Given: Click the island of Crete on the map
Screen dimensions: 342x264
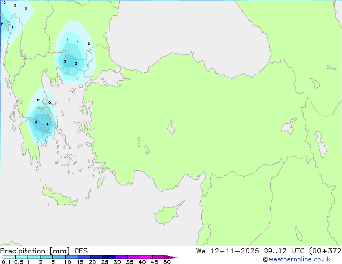Looking at the screenshot, I should pos(60,197).
